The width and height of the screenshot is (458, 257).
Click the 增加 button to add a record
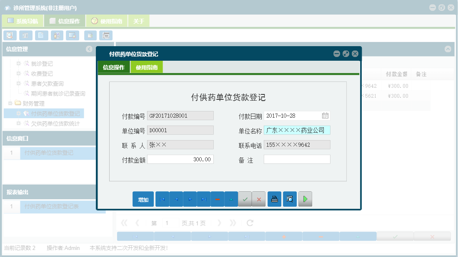143,199
